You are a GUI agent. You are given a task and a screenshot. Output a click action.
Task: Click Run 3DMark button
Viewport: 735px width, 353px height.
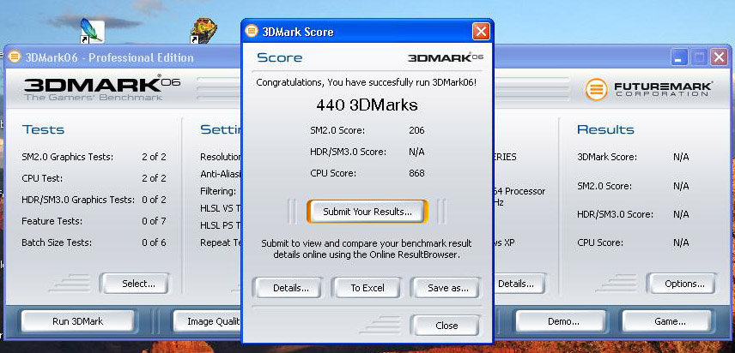tap(78, 321)
